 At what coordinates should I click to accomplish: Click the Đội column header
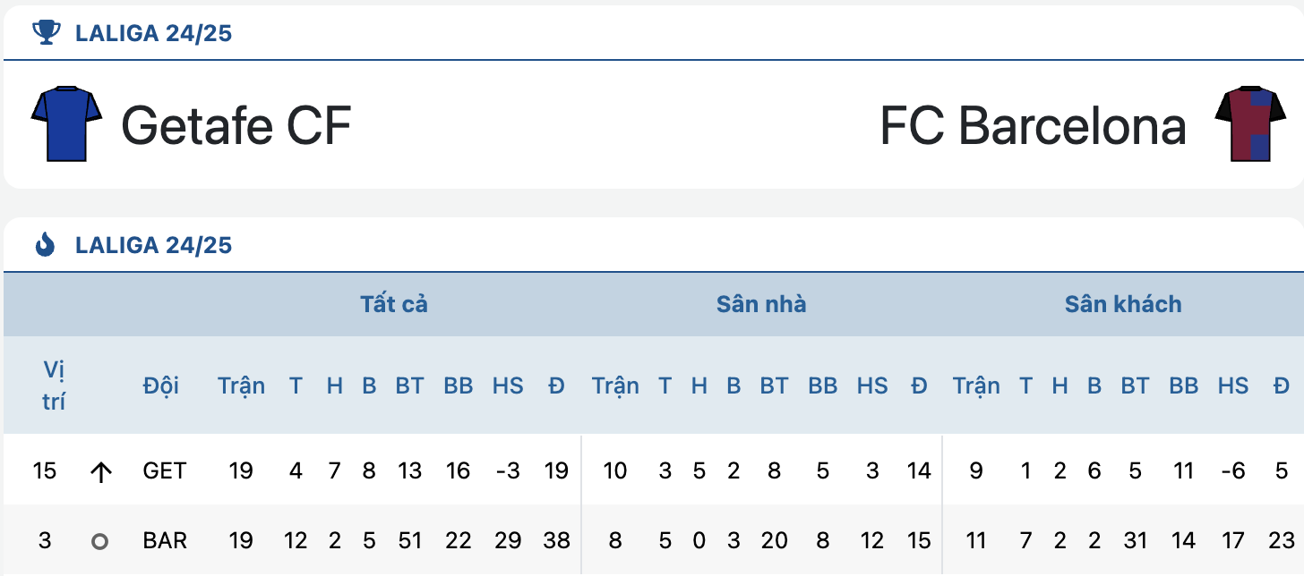click(x=161, y=385)
